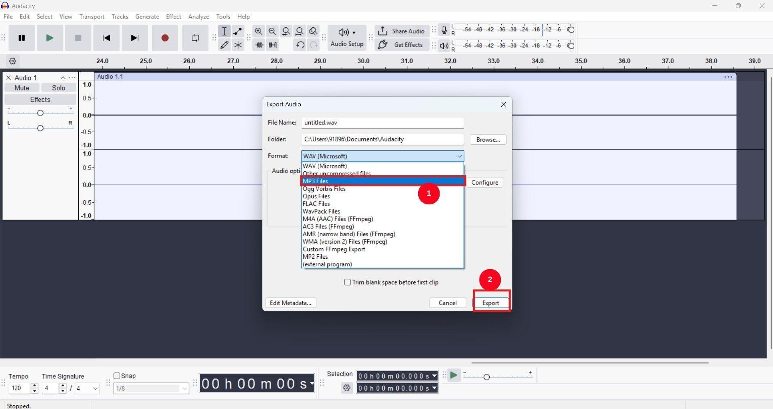Viewport: 773px width, 409px height.
Task: Click the Zoom In icon
Action: [259, 31]
